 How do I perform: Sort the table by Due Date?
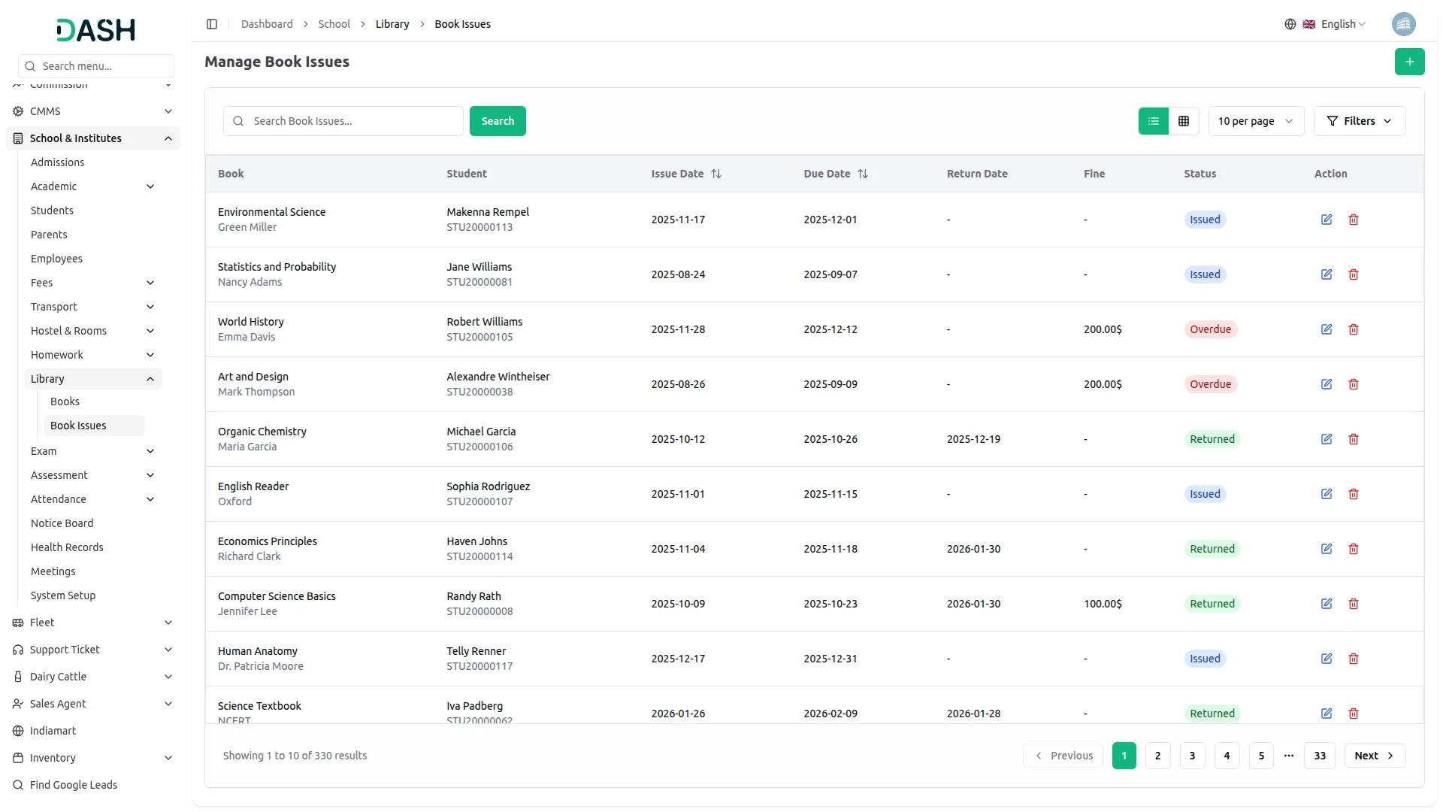[x=862, y=174]
